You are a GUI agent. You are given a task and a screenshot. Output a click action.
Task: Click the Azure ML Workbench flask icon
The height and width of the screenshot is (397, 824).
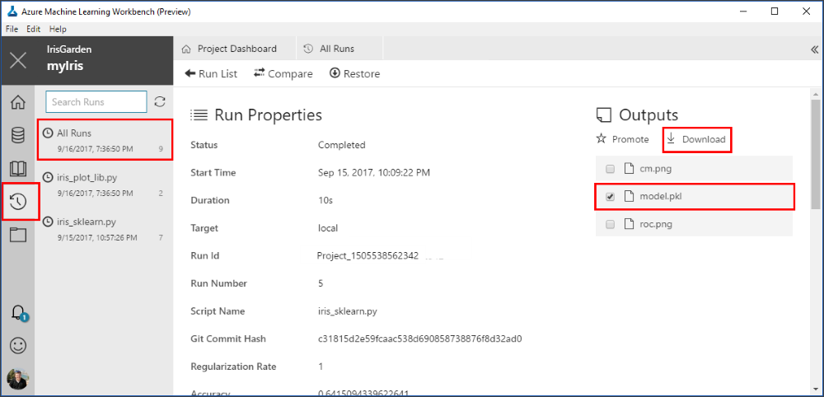tap(12, 12)
